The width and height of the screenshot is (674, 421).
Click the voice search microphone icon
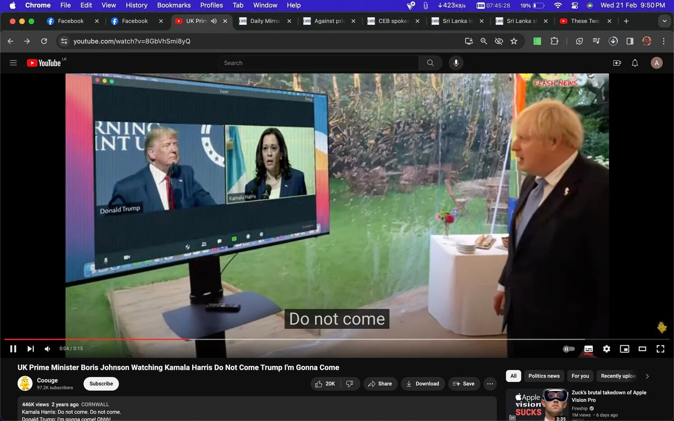456,63
